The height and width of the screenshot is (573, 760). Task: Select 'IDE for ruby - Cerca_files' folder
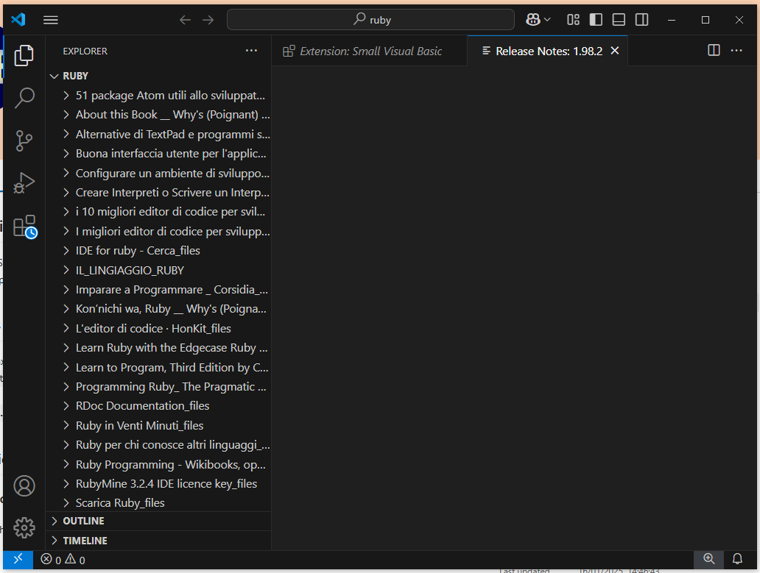(x=158, y=251)
